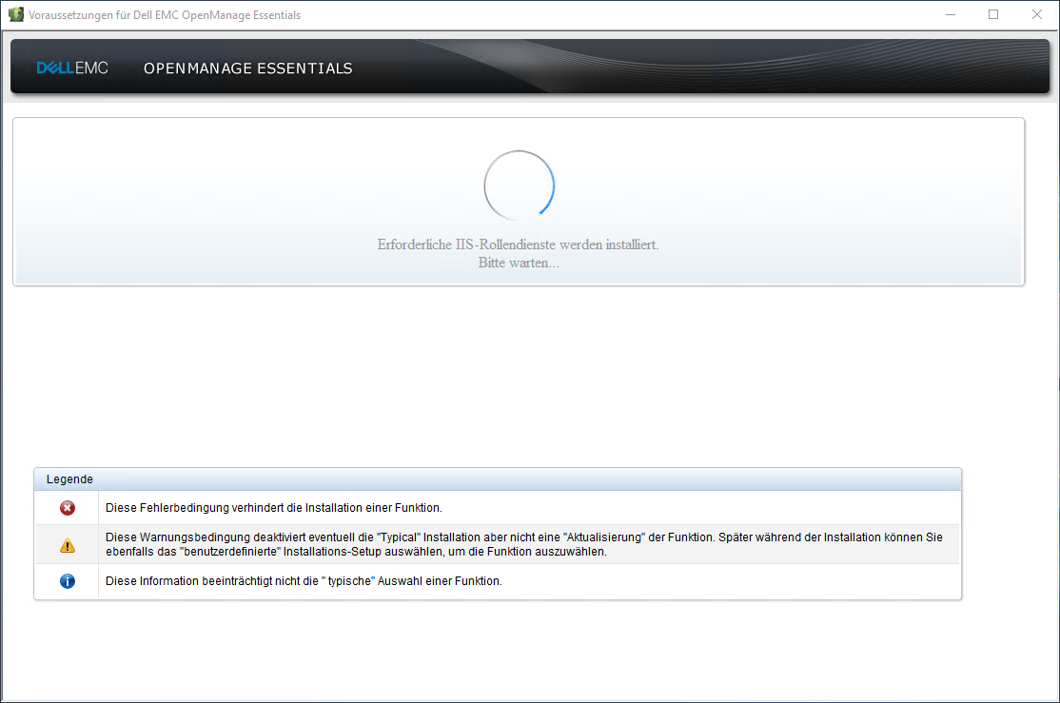Click the 'Bitte warten...' text
The height and width of the screenshot is (703, 1060).
(519, 263)
